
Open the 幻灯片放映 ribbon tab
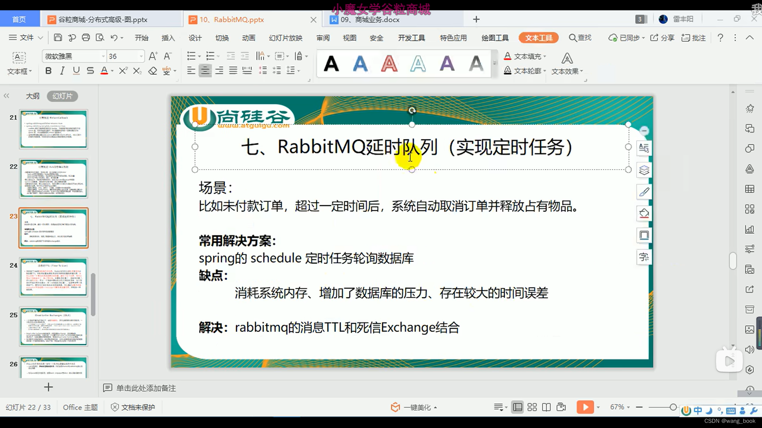[286, 38]
